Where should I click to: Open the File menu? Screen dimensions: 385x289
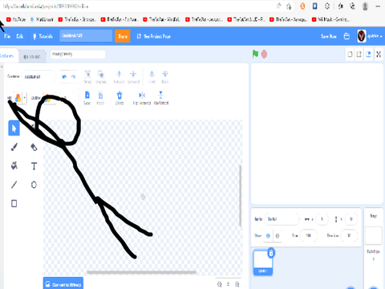(x=7, y=36)
